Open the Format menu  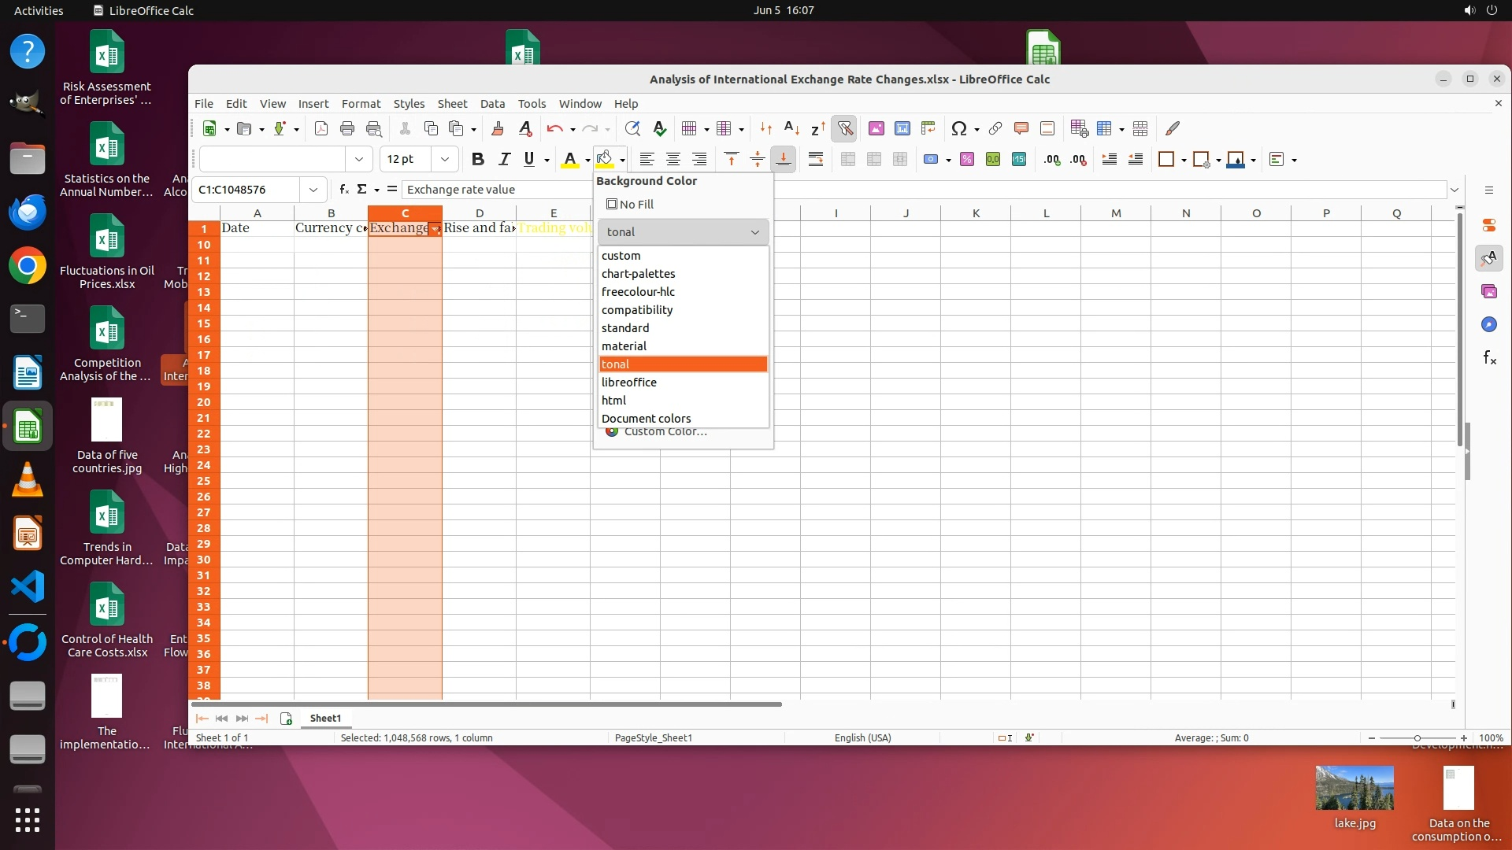coord(361,104)
